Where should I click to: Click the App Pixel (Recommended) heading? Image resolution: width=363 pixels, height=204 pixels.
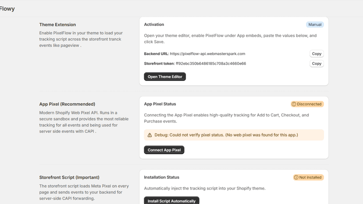[67, 104]
